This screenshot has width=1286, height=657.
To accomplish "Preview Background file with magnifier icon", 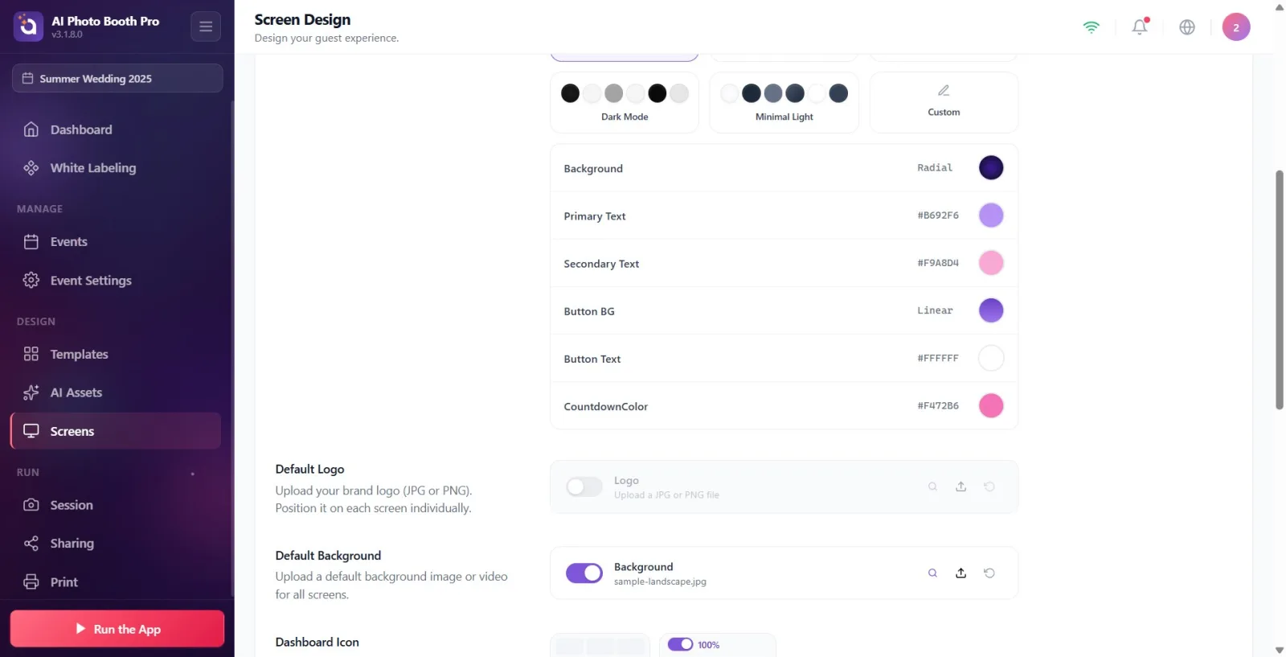I will coord(932,573).
